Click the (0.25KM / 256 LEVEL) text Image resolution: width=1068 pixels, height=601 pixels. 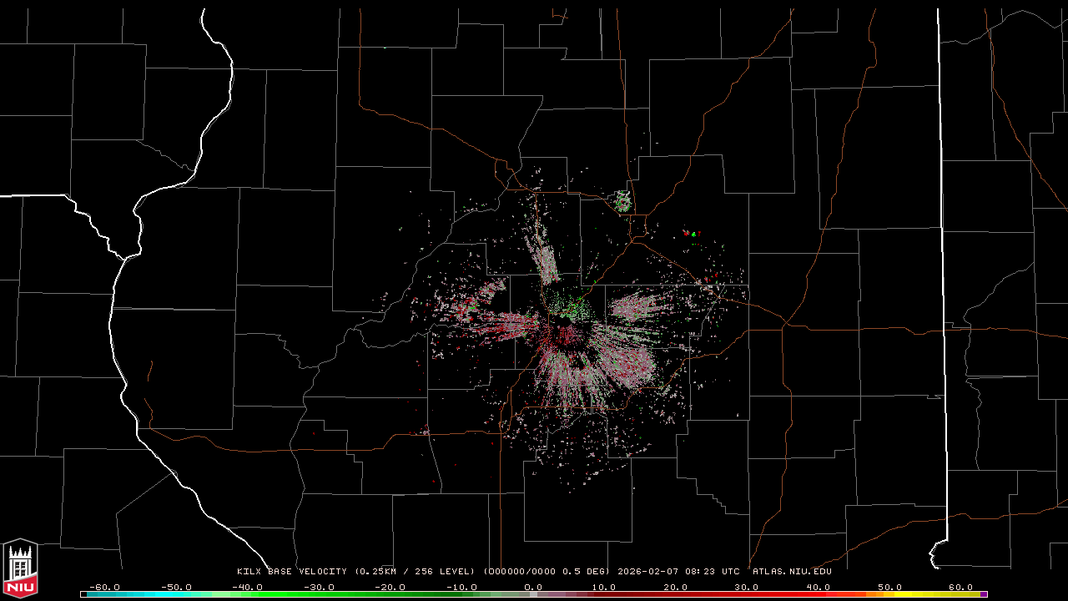415,572
